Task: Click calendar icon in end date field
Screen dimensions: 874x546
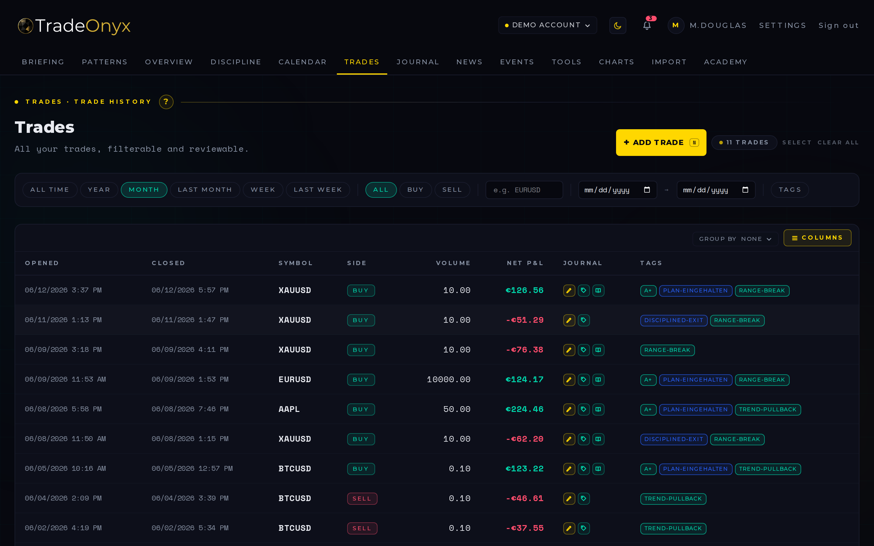Action: click(745, 190)
